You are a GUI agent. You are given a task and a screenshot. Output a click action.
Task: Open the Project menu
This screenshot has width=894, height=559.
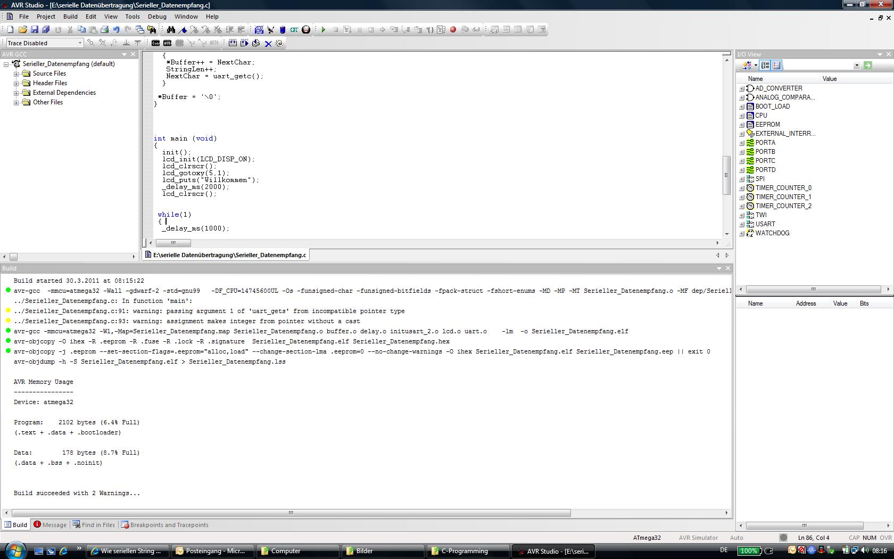46,17
